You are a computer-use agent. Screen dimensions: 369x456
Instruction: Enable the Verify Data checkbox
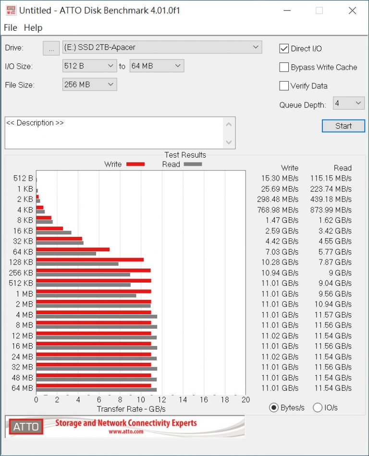284,86
